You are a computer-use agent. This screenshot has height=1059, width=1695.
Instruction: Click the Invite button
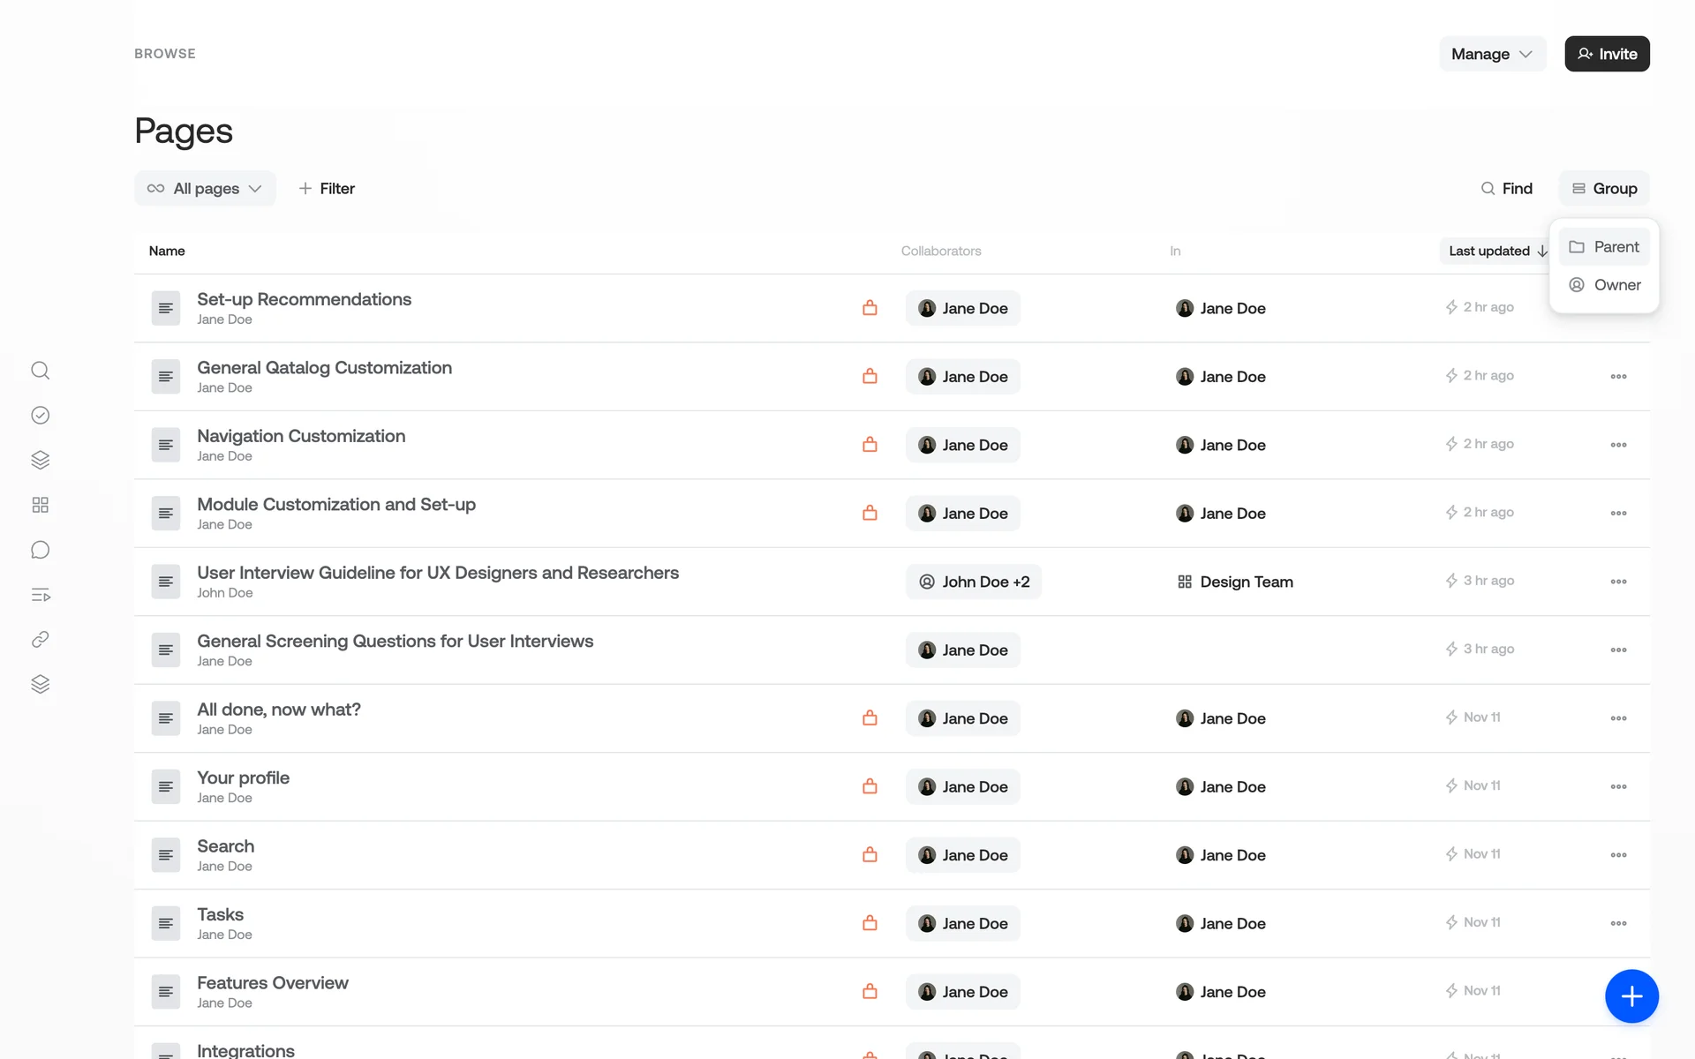pyautogui.click(x=1607, y=54)
